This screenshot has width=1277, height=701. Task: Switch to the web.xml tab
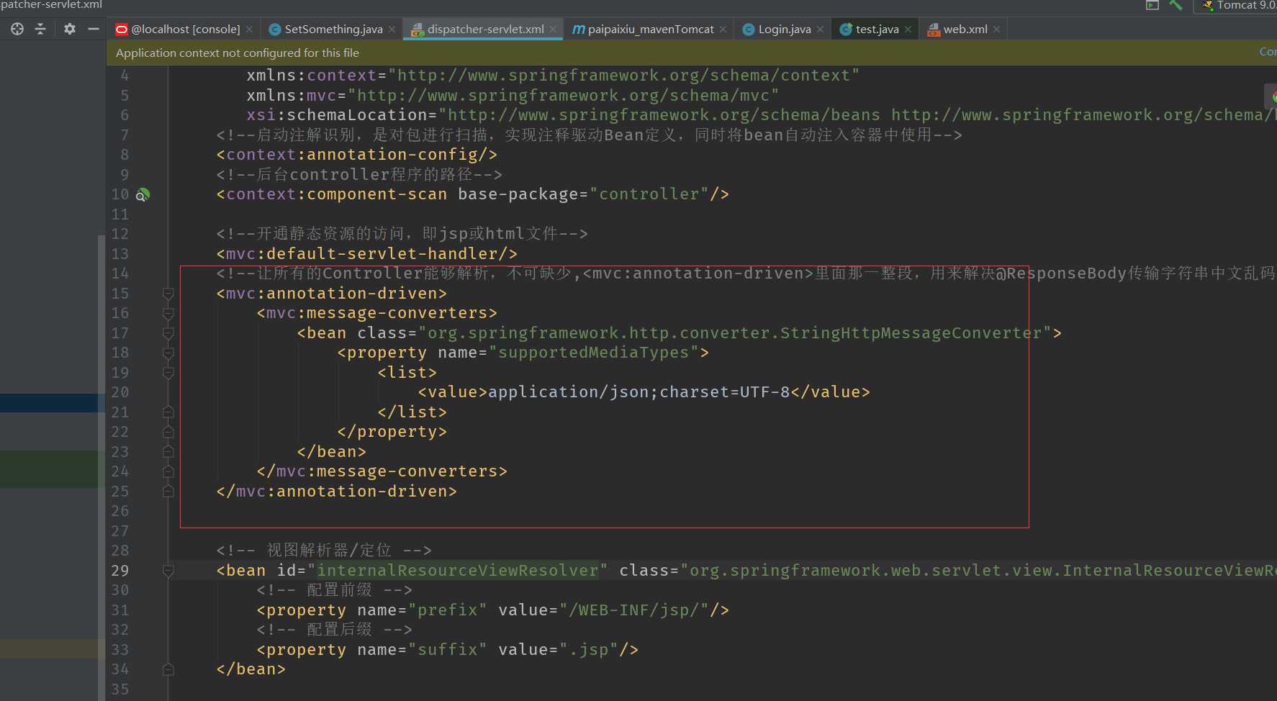pyautogui.click(x=965, y=30)
